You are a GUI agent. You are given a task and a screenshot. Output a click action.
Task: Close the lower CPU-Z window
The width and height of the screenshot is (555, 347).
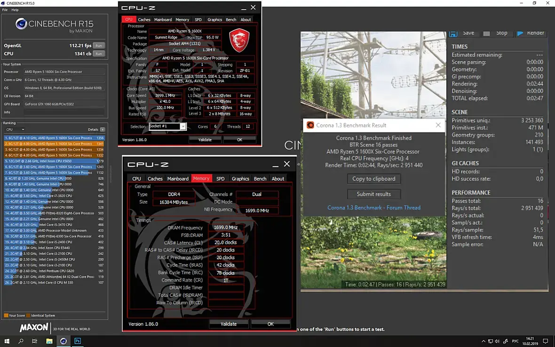[287, 164]
